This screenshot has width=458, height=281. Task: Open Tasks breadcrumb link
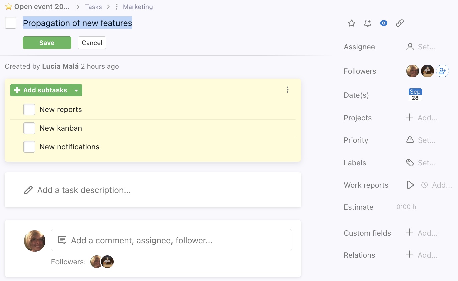coord(93,7)
